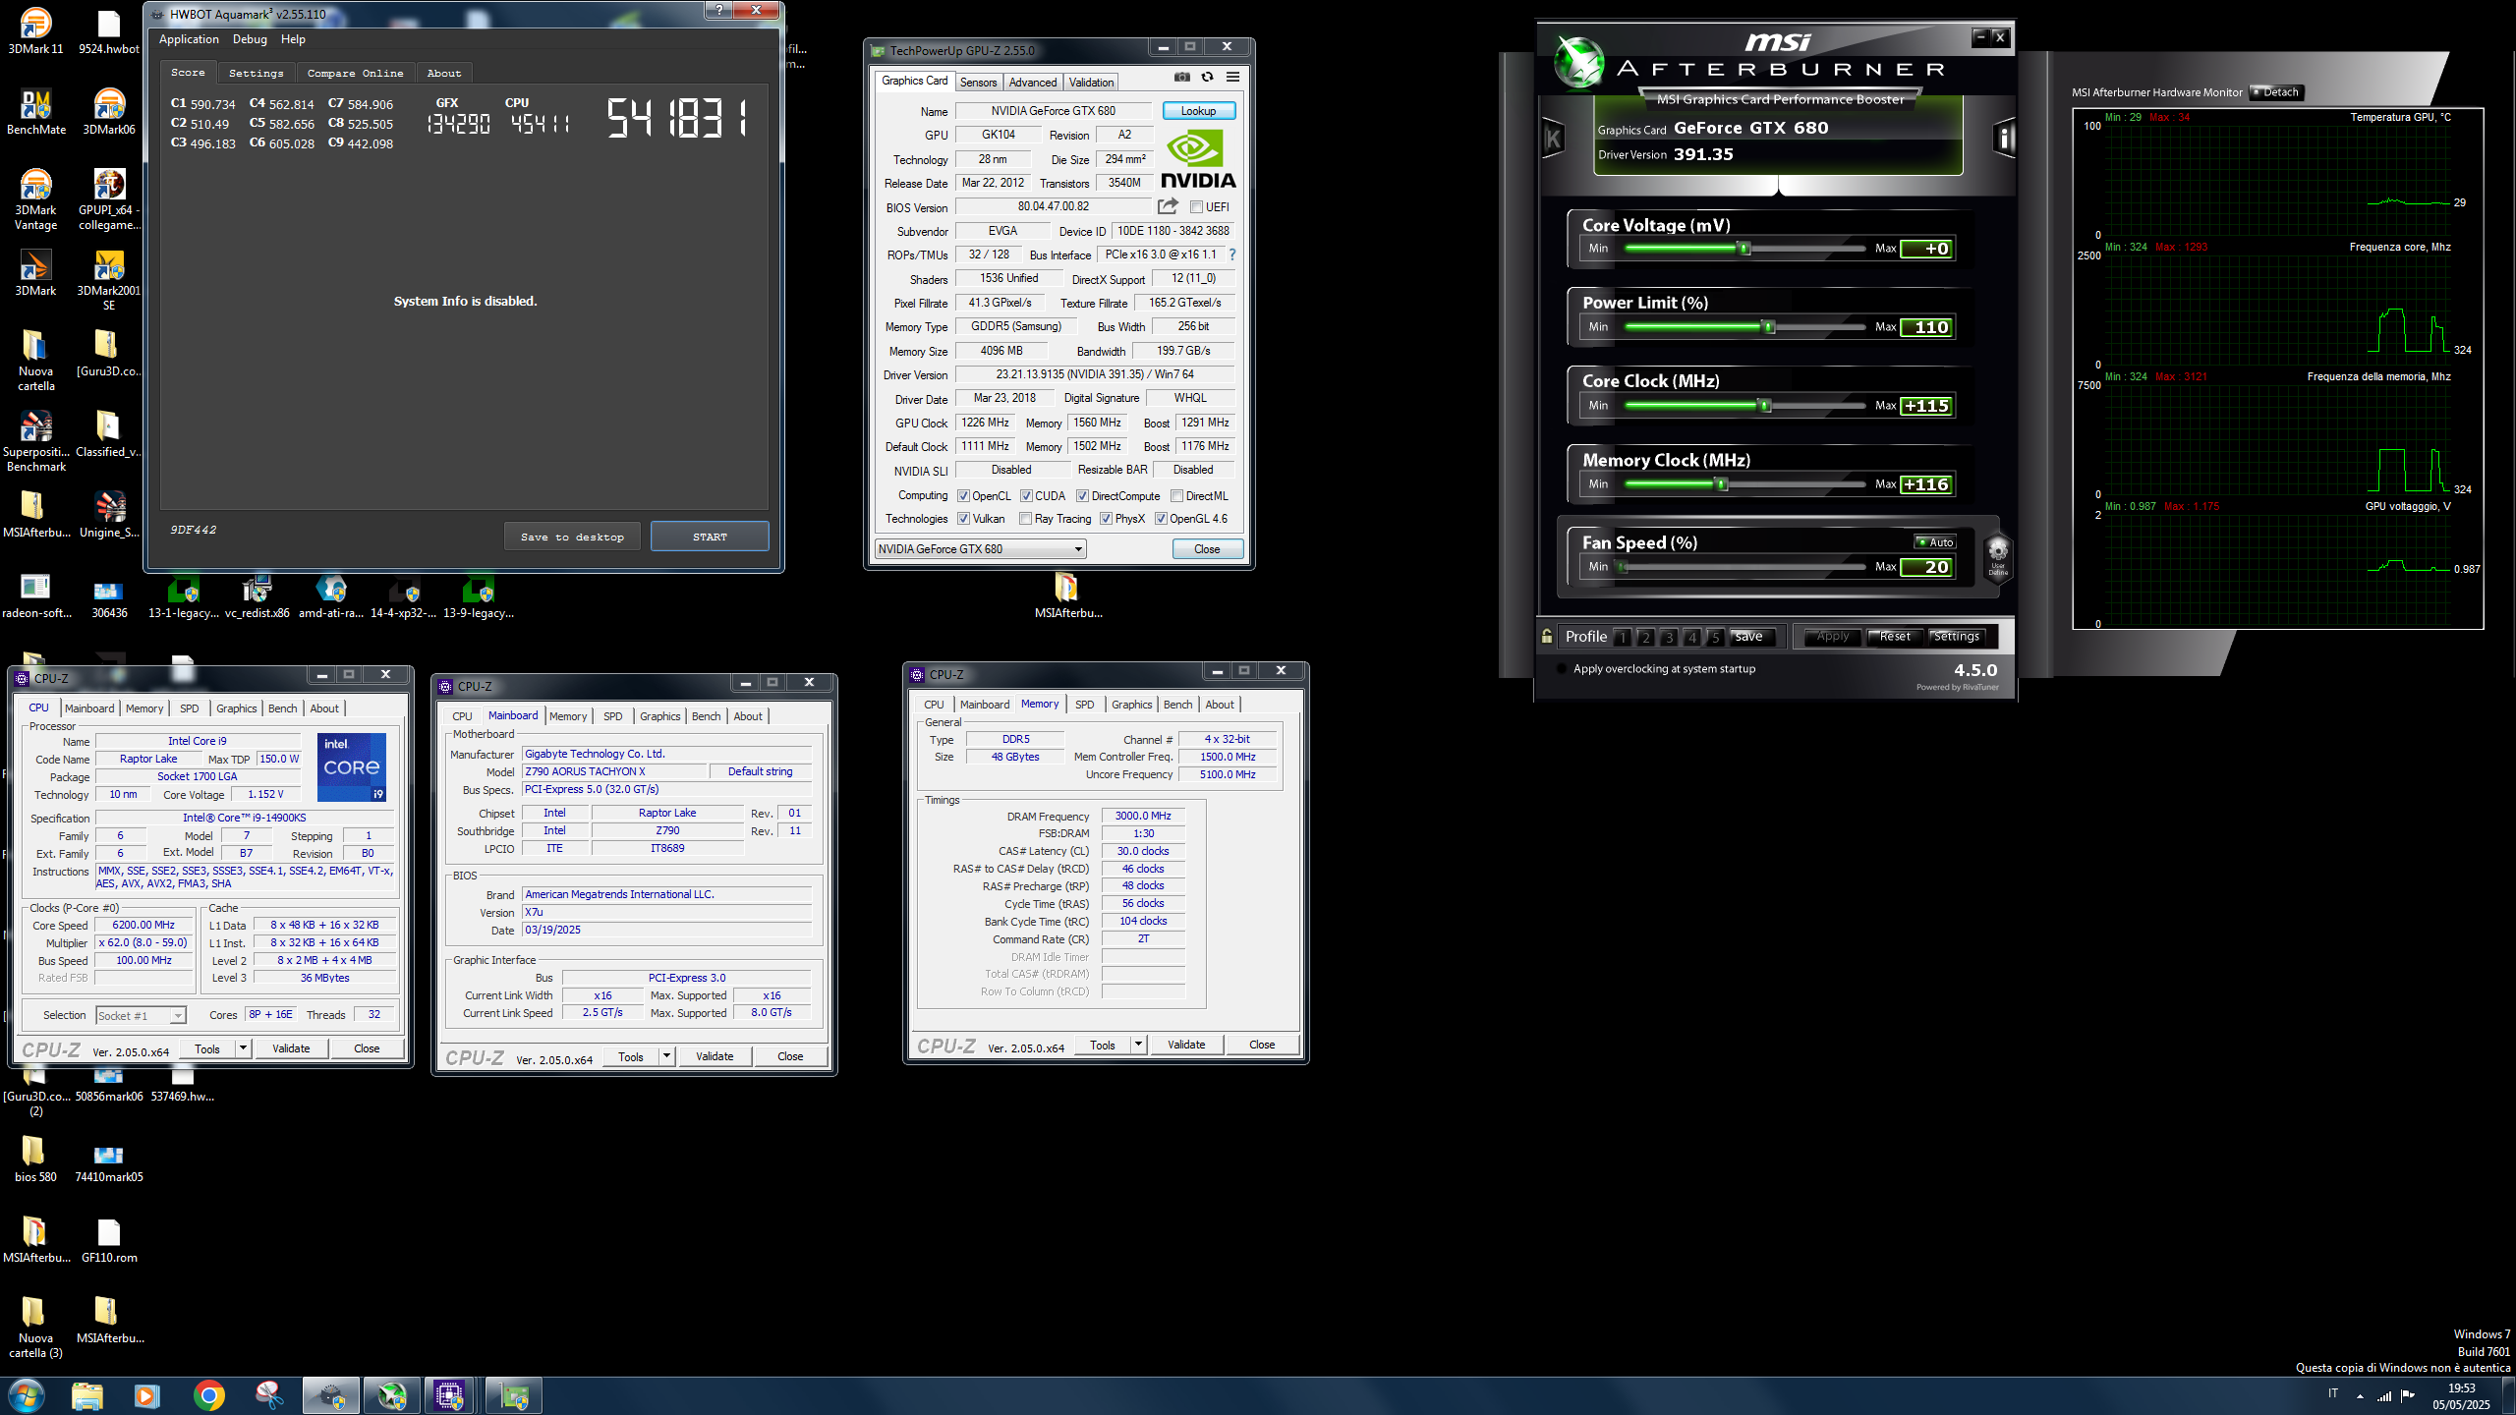The image size is (2516, 1415).
Task: Expand the Tools arrow in the CPU-Z CPU window
Action: 243,1048
